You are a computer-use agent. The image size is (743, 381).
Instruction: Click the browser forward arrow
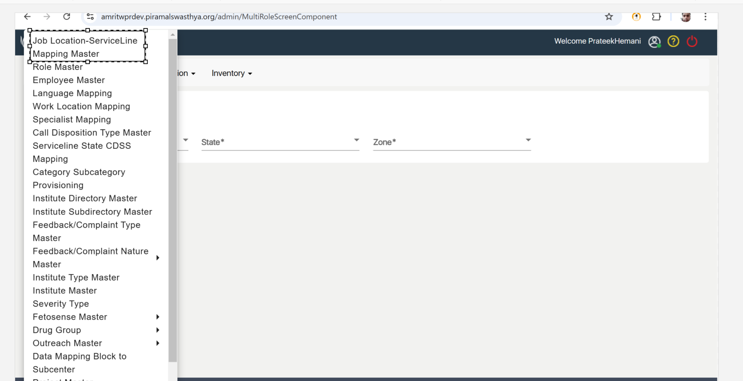[x=47, y=17]
